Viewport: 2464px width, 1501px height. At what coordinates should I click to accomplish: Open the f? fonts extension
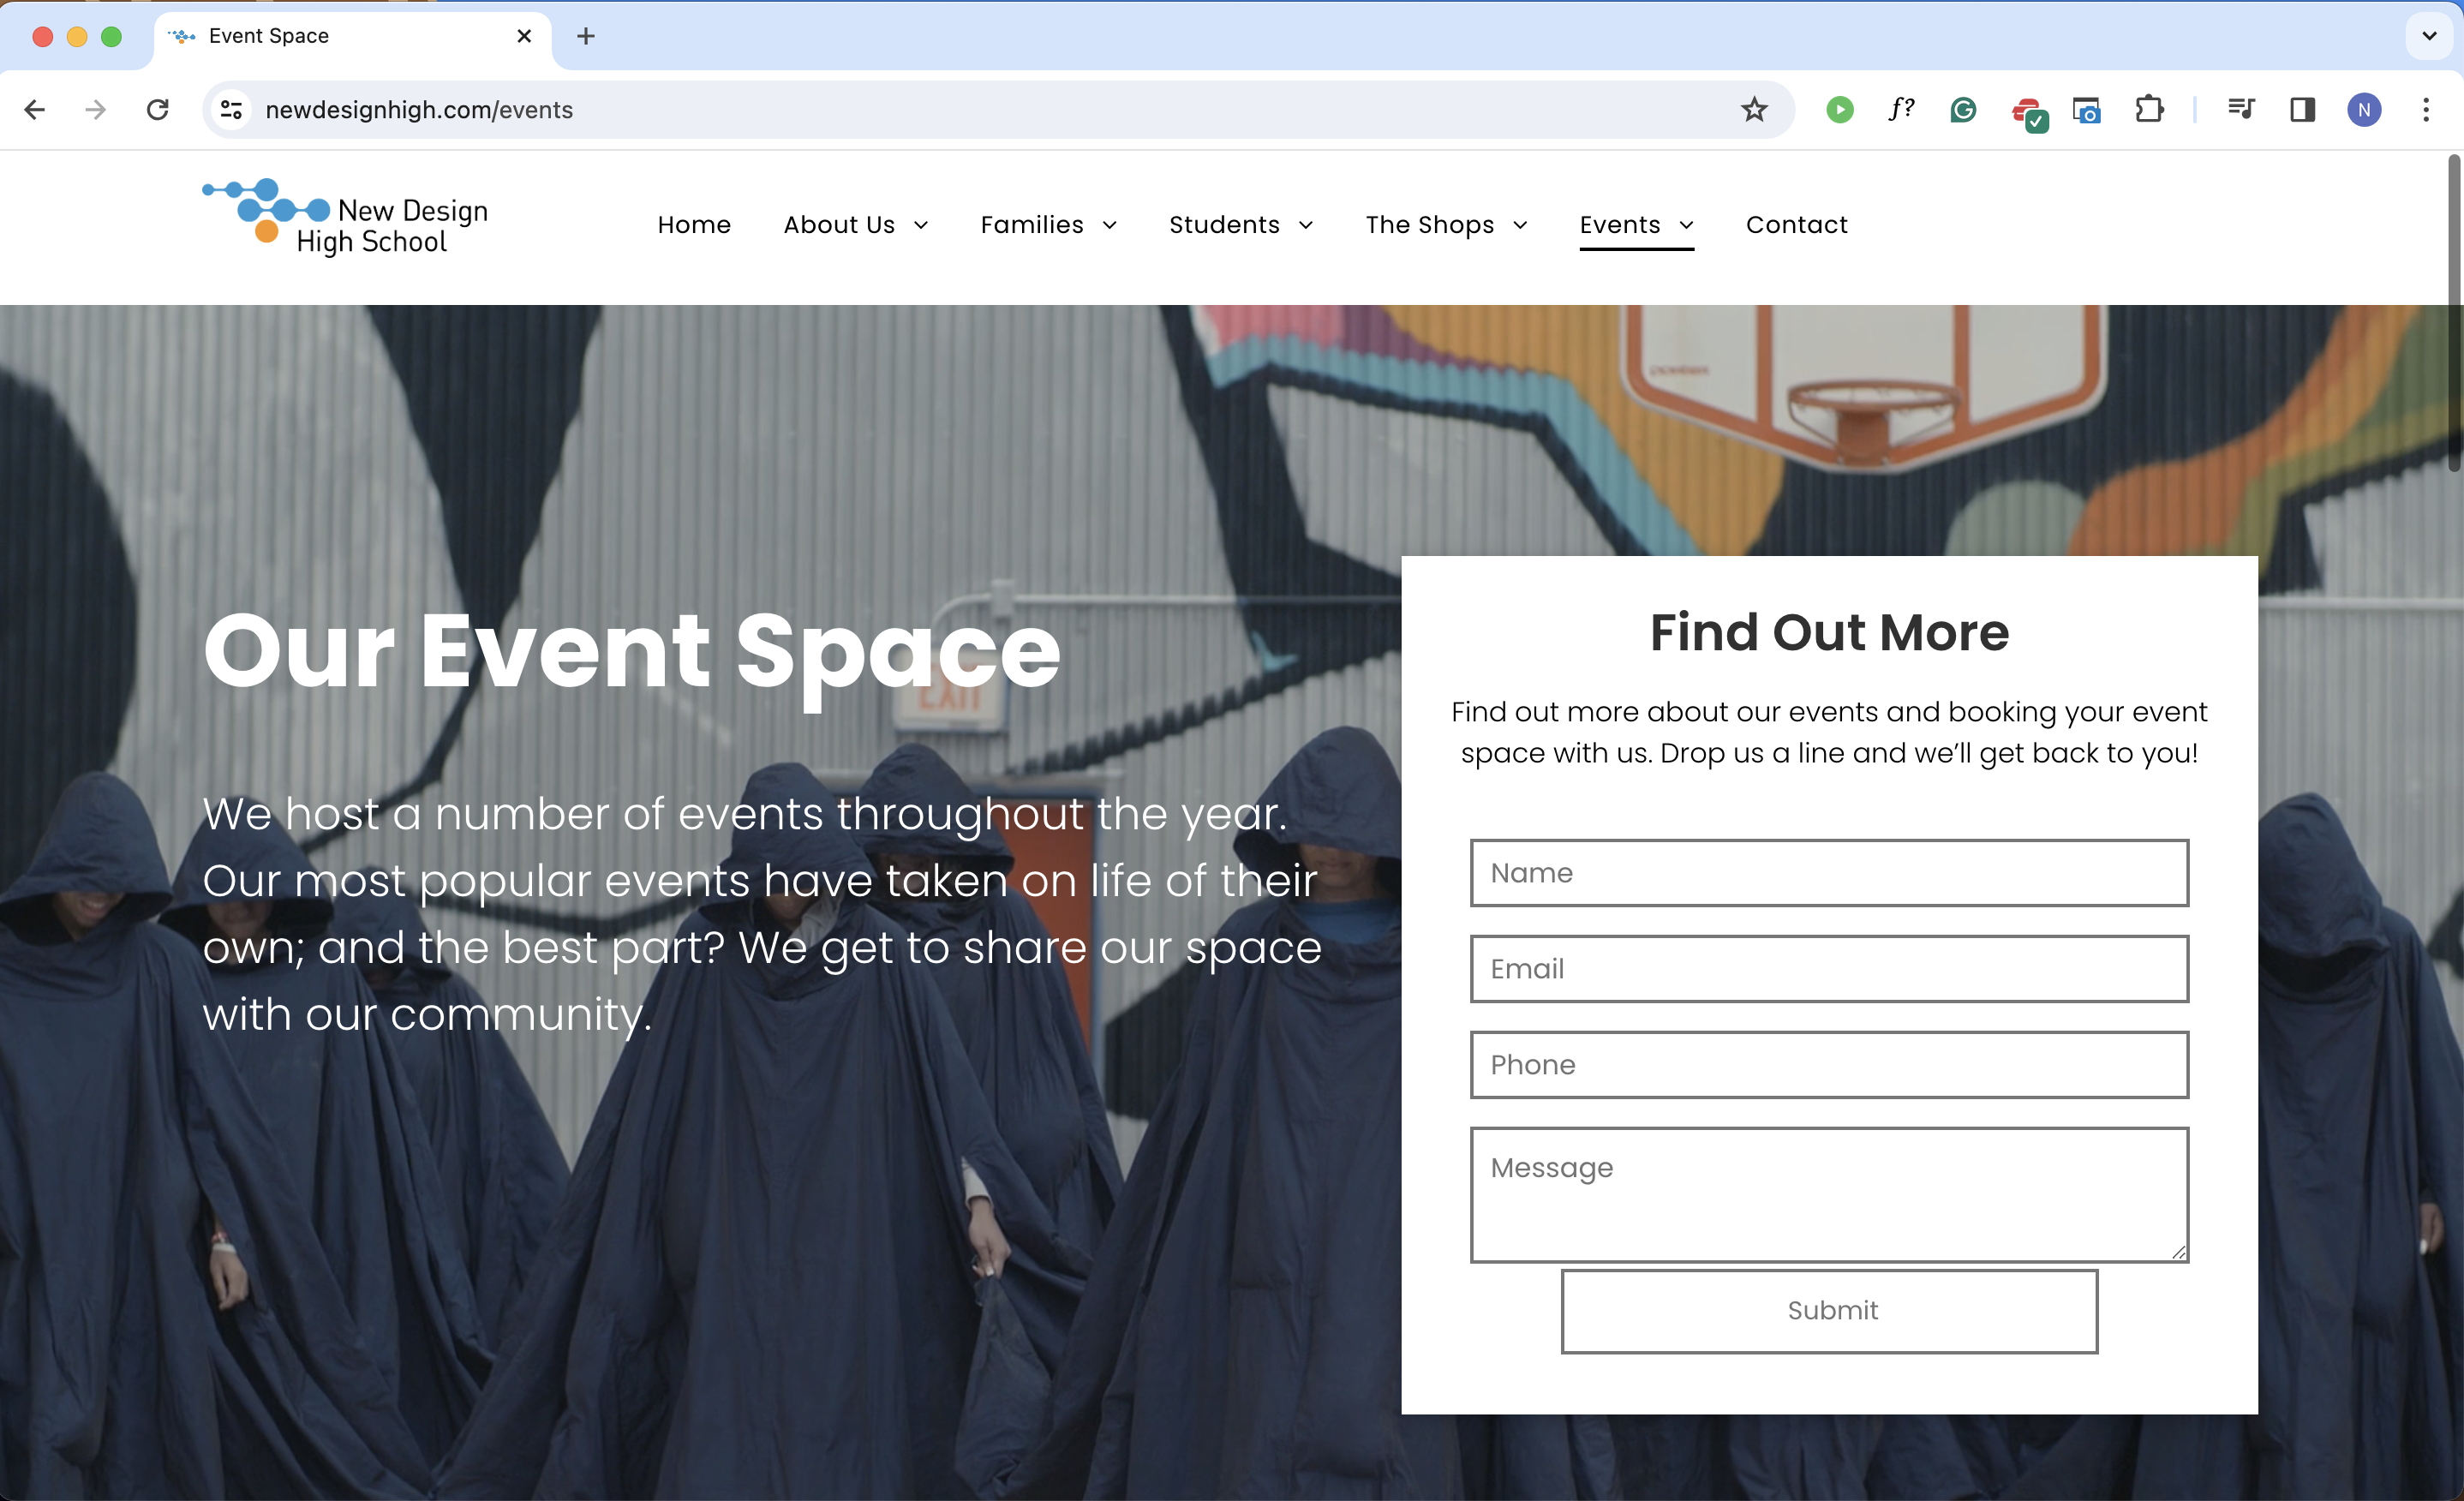coord(1902,109)
